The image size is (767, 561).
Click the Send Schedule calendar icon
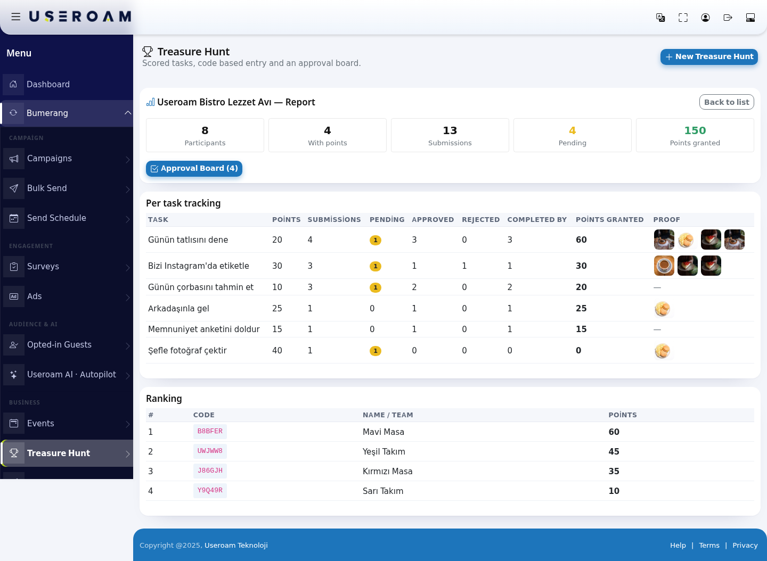pyautogui.click(x=14, y=218)
